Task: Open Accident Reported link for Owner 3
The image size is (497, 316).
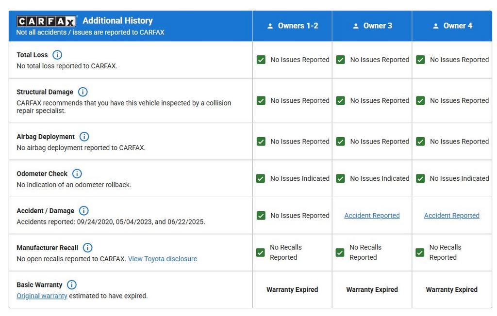Action: tap(372, 216)
